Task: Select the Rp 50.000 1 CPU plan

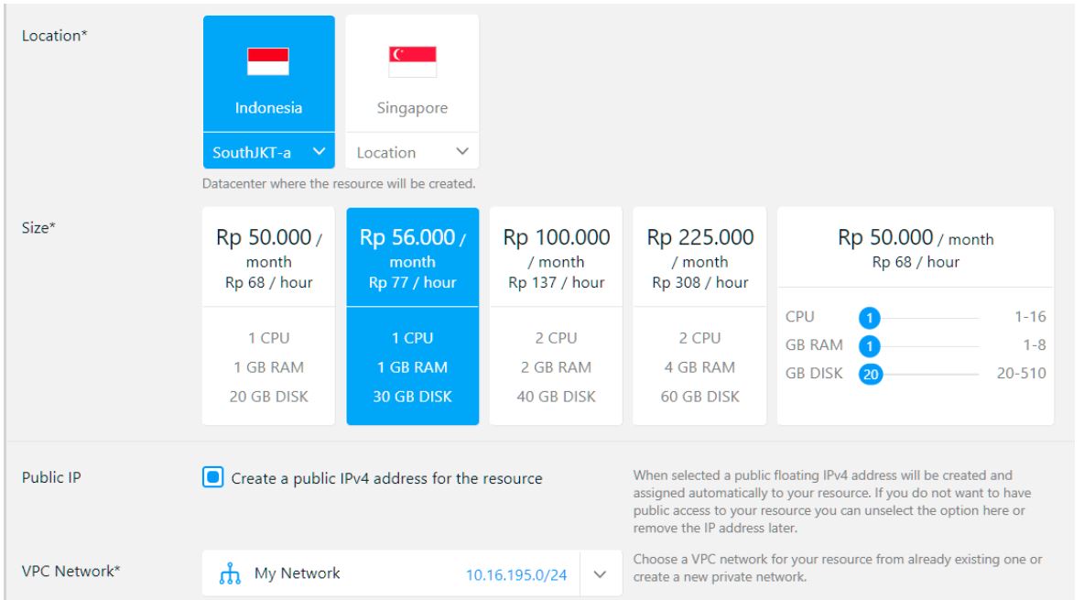Action: click(x=268, y=316)
